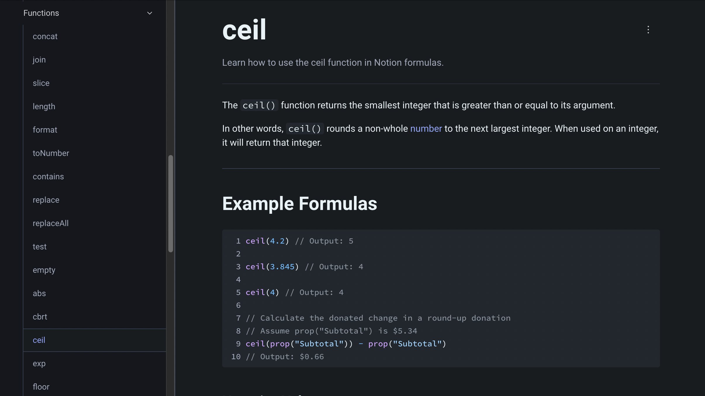Open the page options kebab menu
The width and height of the screenshot is (705, 396).
pos(648,29)
